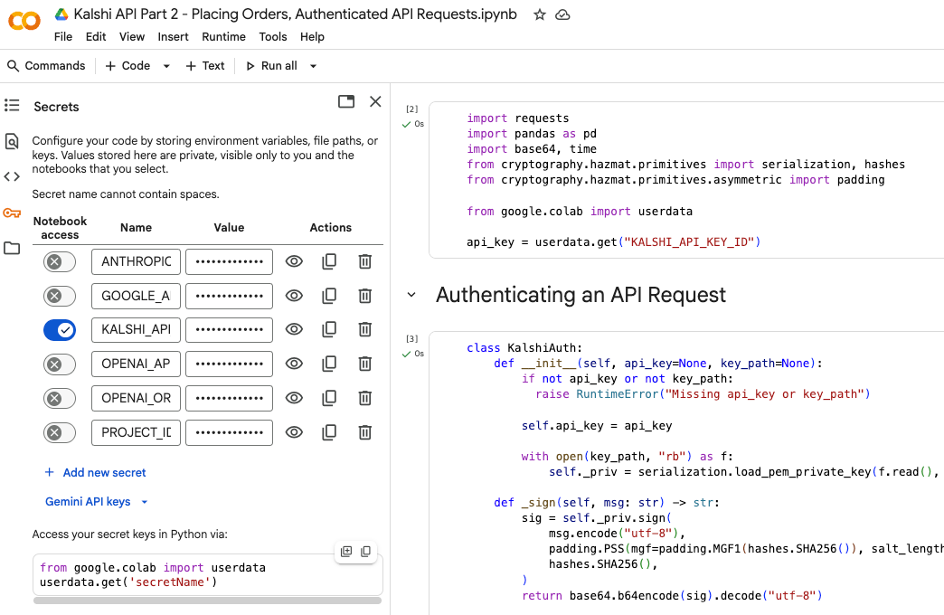
Task: Open the Insert menu
Action: coord(173,37)
